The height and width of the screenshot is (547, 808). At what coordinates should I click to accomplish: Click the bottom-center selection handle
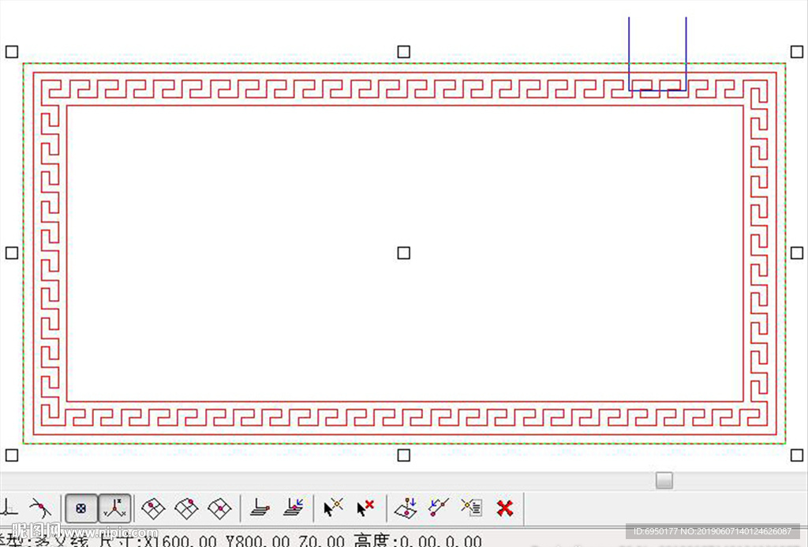[404, 455]
